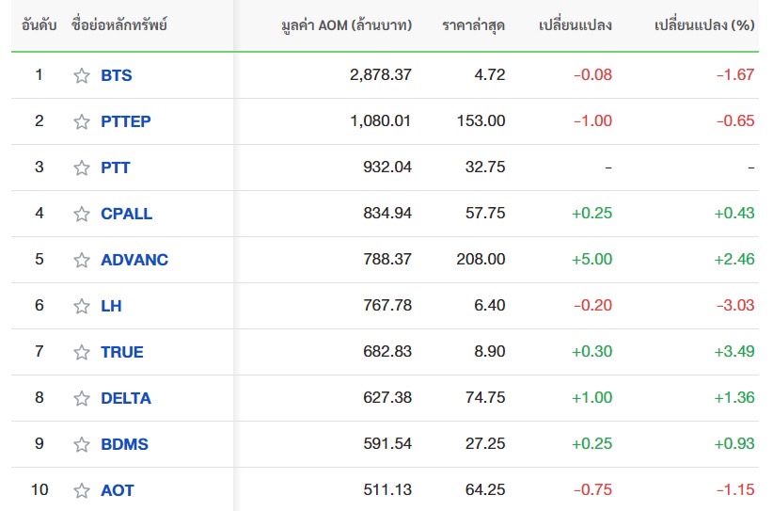The image size is (773, 511).
Task: Click เปลี่ยนแปลง (%) column header
Action: coord(703,25)
